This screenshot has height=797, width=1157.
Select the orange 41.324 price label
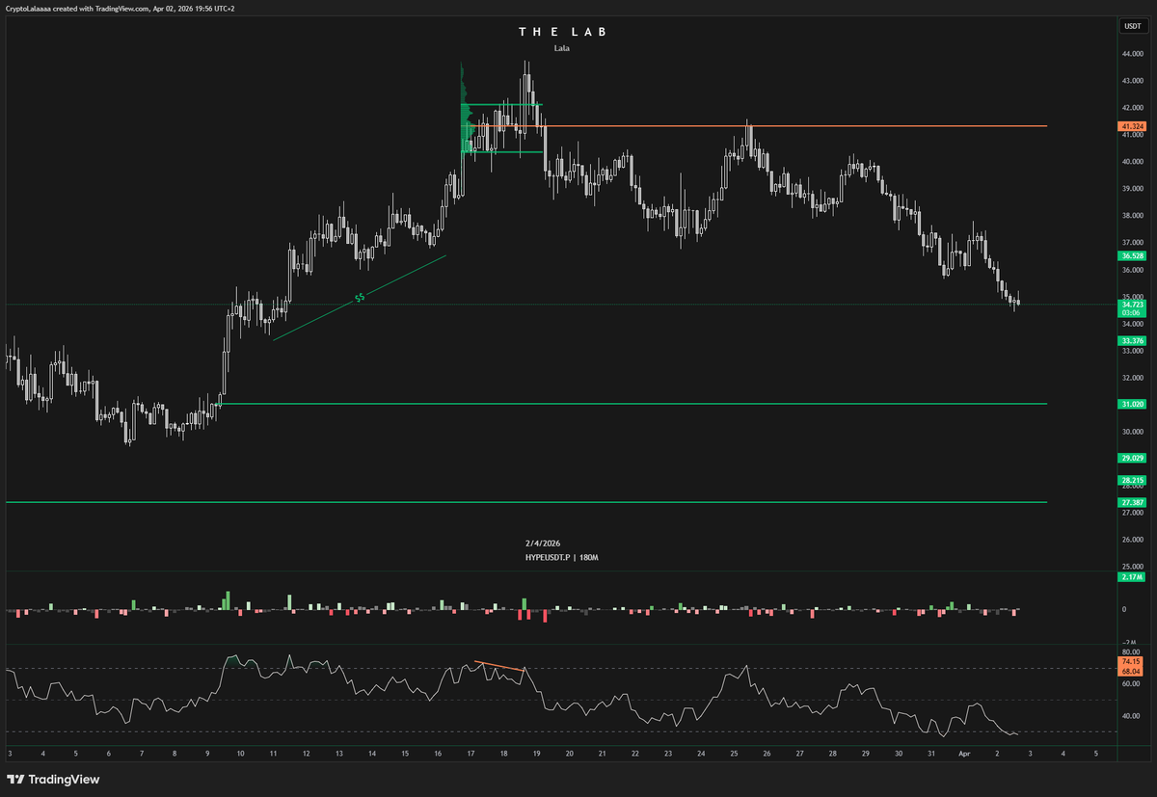point(1132,126)
